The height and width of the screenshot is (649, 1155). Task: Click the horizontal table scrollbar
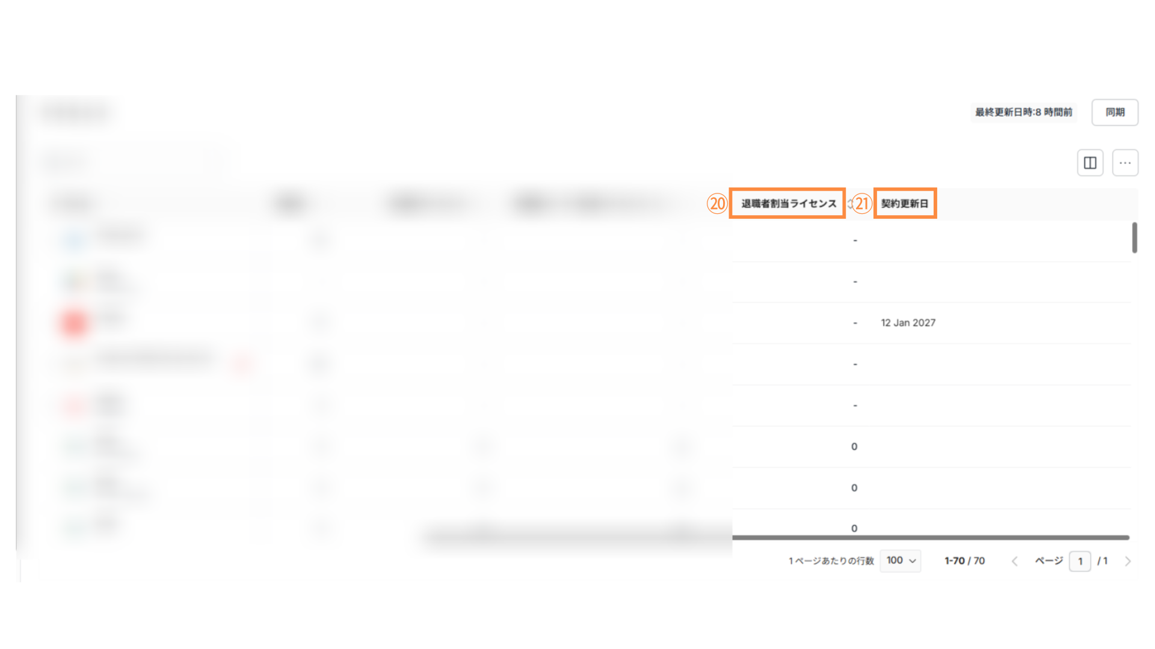pyautogui.click(x=930, y=537)
